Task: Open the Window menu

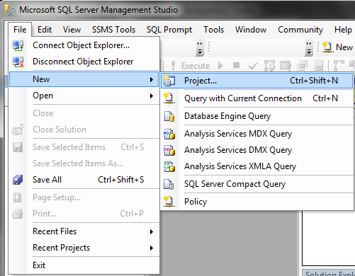Action: pos(251,30)
